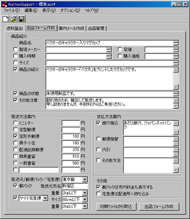Viewport: 190px width, 219px height.
Task: Click the AuctionSupport title bar app icon
Action: (4, 4)
